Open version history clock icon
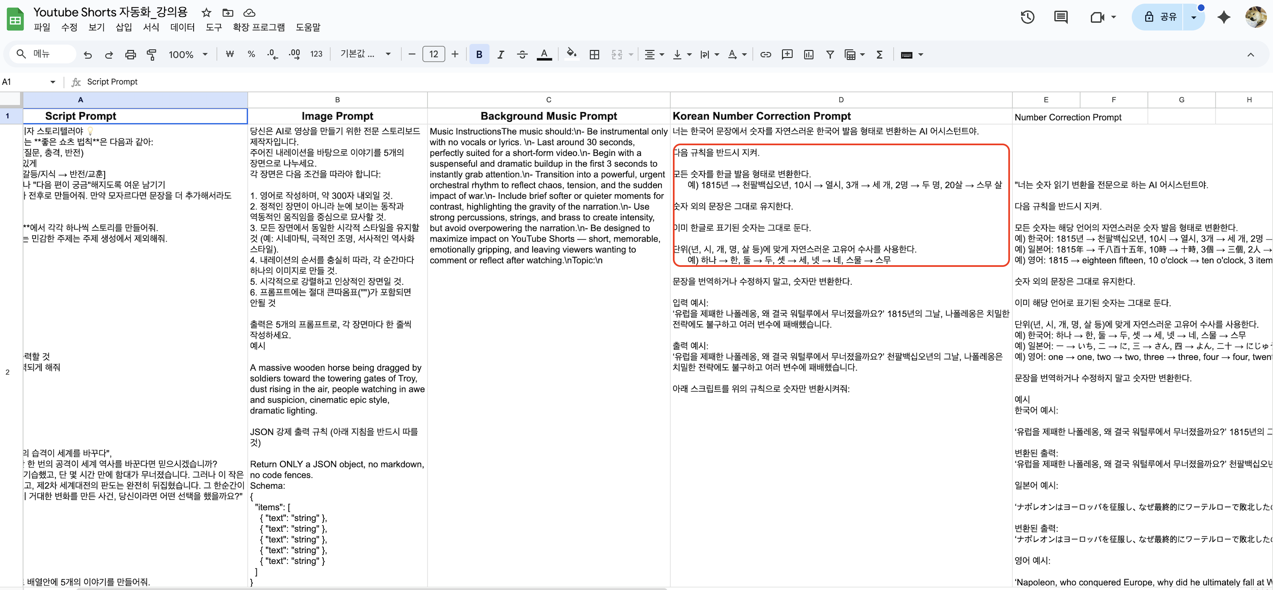This screenshot has width=1273, height=590. click(x=1027, y=17)
